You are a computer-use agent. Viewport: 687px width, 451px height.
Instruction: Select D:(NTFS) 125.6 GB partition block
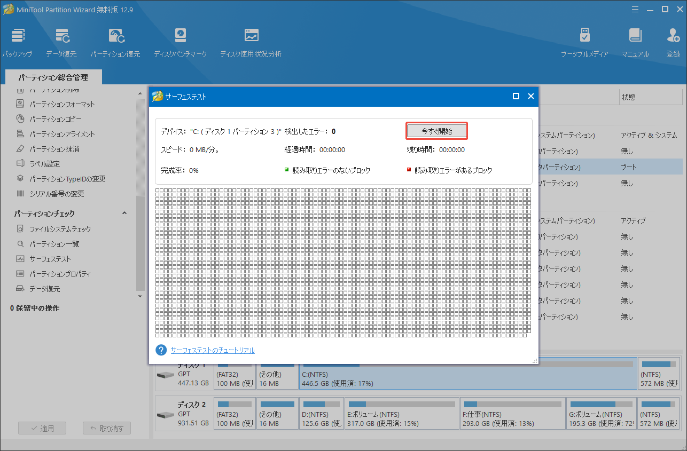pos(321,413)
